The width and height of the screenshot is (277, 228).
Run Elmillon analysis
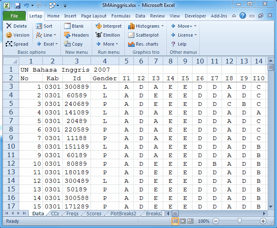pyautogui.click(x=99, y=35)
